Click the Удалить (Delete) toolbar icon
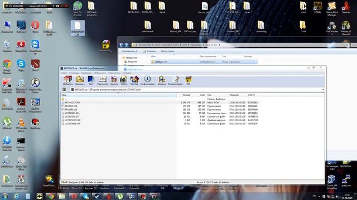 click(x=114, y=81)
